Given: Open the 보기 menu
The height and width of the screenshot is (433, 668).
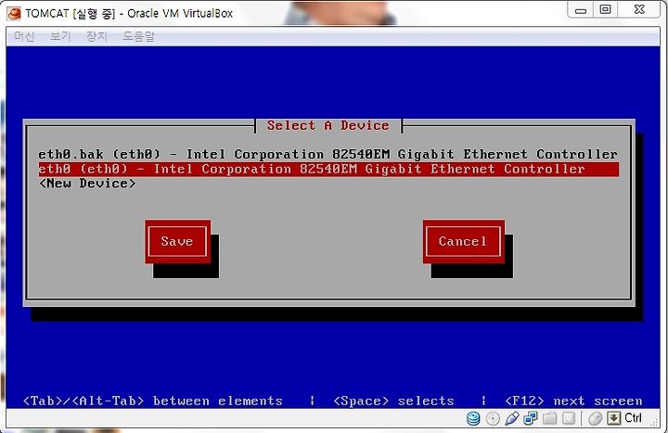Looking at the screenshot, I should [60, 36].
